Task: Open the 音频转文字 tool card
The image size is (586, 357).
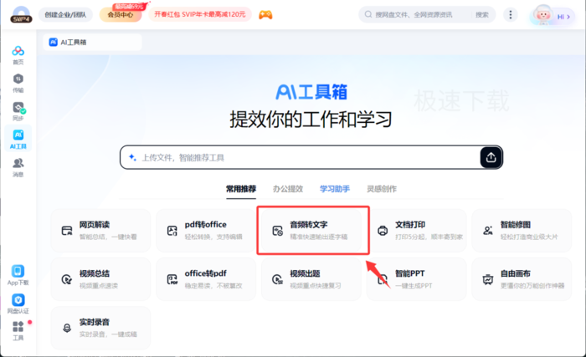Action: pyautogui.click(x=311, y=231)
